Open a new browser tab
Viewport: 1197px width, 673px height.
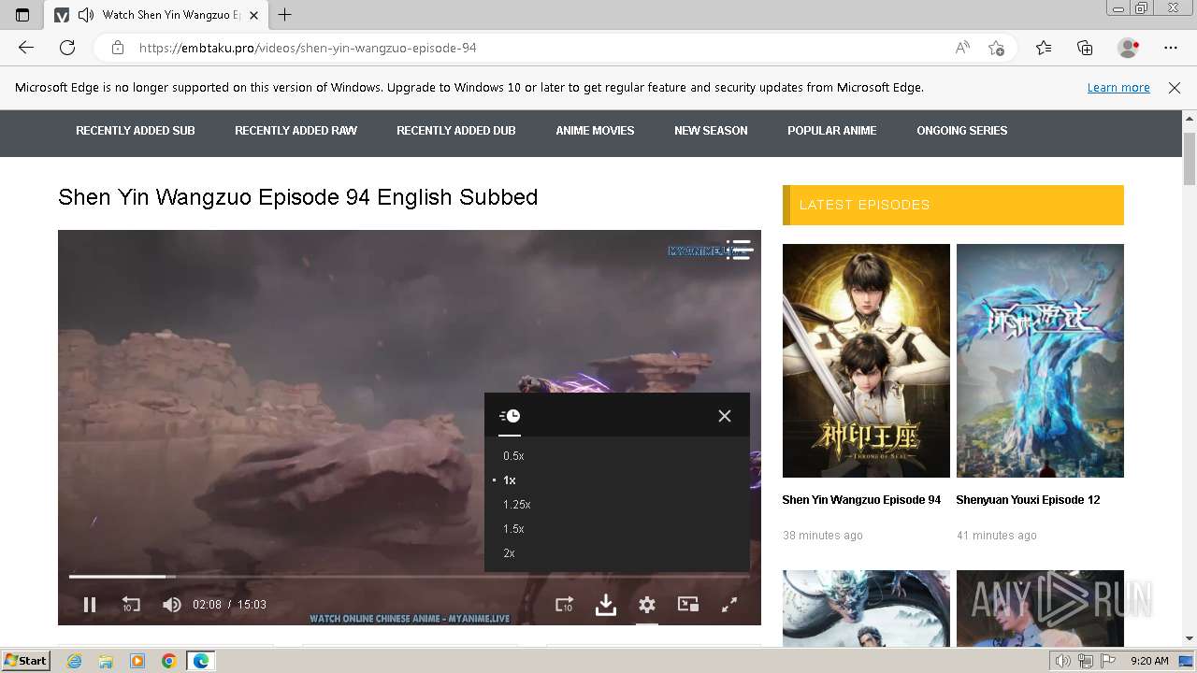pyautogui.click(x=285, y=15)
